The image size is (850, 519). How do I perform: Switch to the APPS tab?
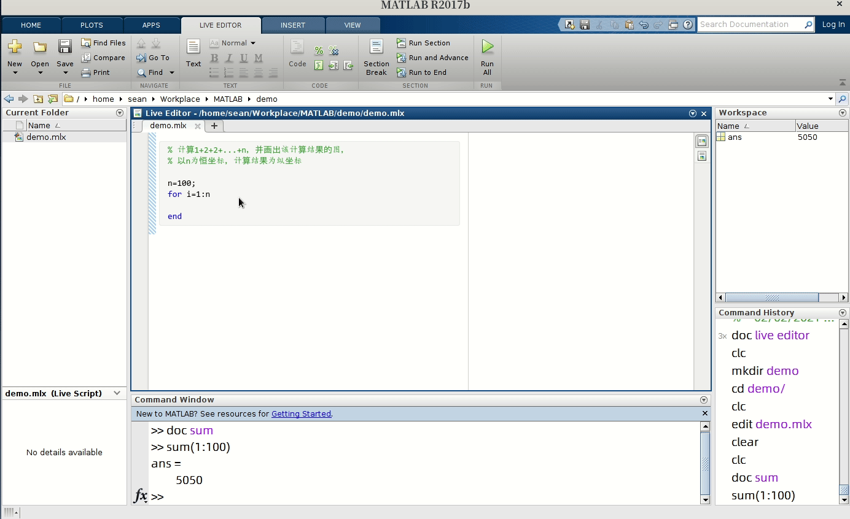tap(151, 25)
